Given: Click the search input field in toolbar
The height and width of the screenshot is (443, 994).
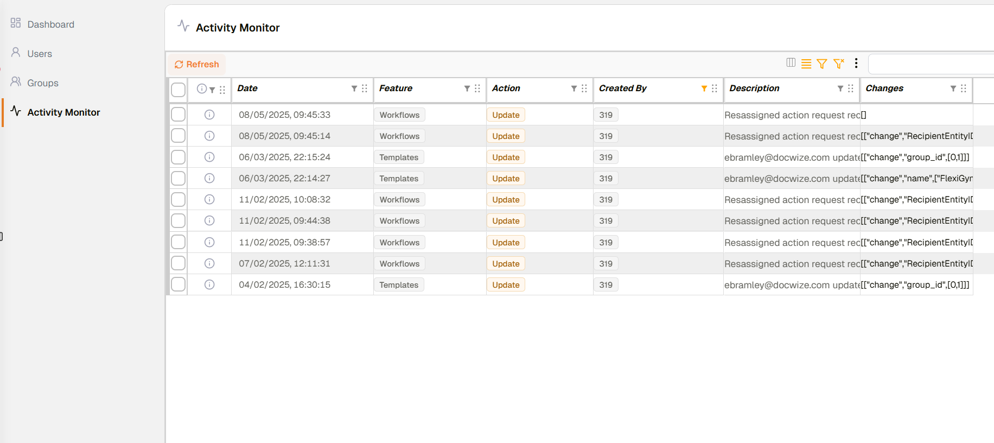Looking at the screenshot, I should (931, 64).
